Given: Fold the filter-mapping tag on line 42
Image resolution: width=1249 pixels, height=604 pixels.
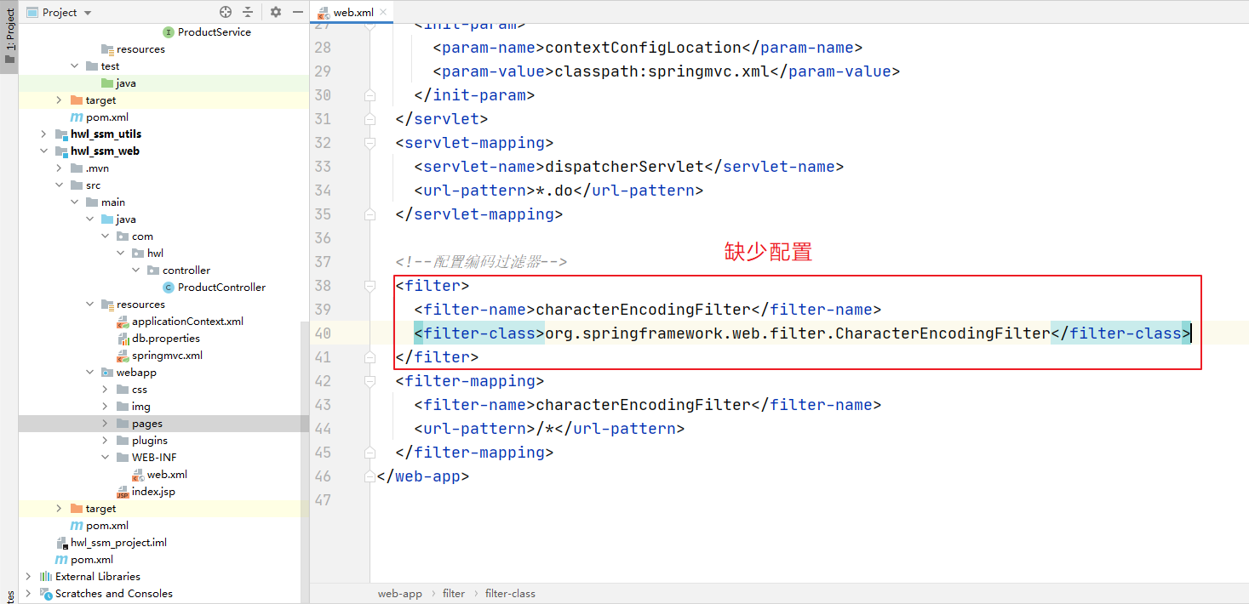Looking at the screenshot, I should tap(370, 381).
